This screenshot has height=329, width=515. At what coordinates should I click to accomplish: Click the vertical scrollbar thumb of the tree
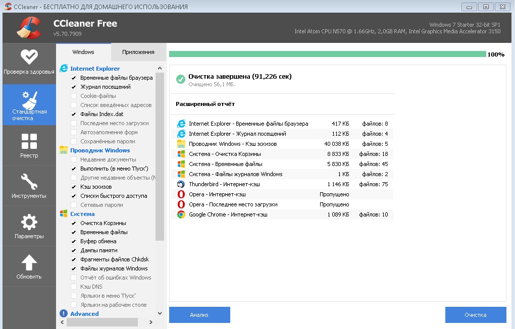pyautogui.click(x=160, y=156)
